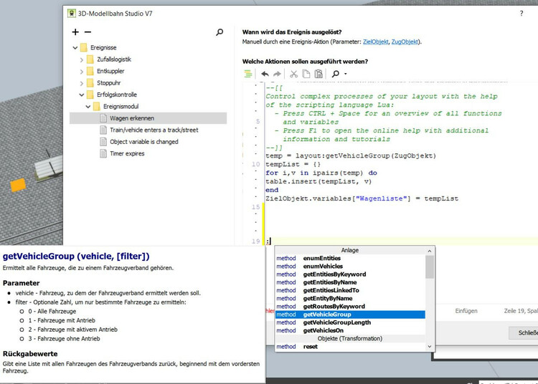Open the script editor search tool
538x384 pixels.
pos(336,74)
